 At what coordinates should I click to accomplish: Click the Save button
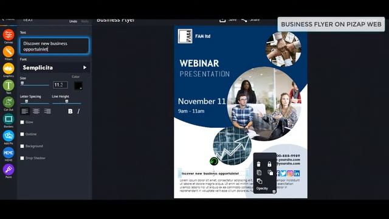(x=228, y=20)
